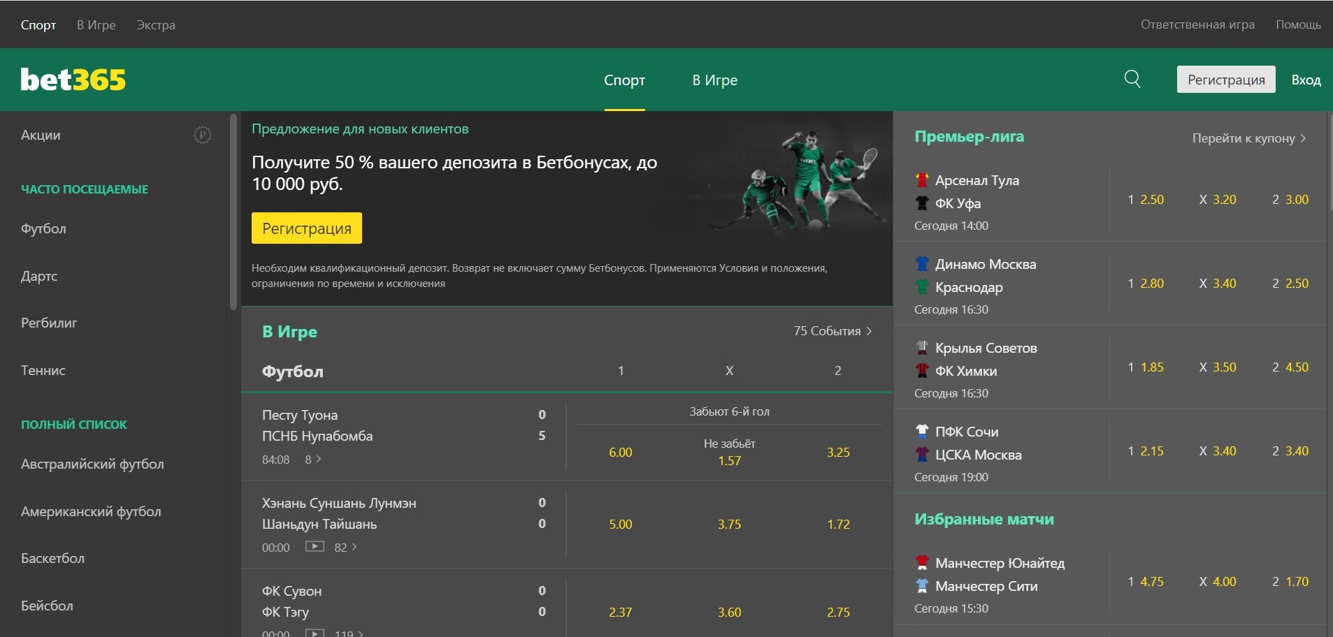Open Бейсбол in the sidebar
The width and height of the screenshot is (1333, 637).
click(x=47, y=606)
